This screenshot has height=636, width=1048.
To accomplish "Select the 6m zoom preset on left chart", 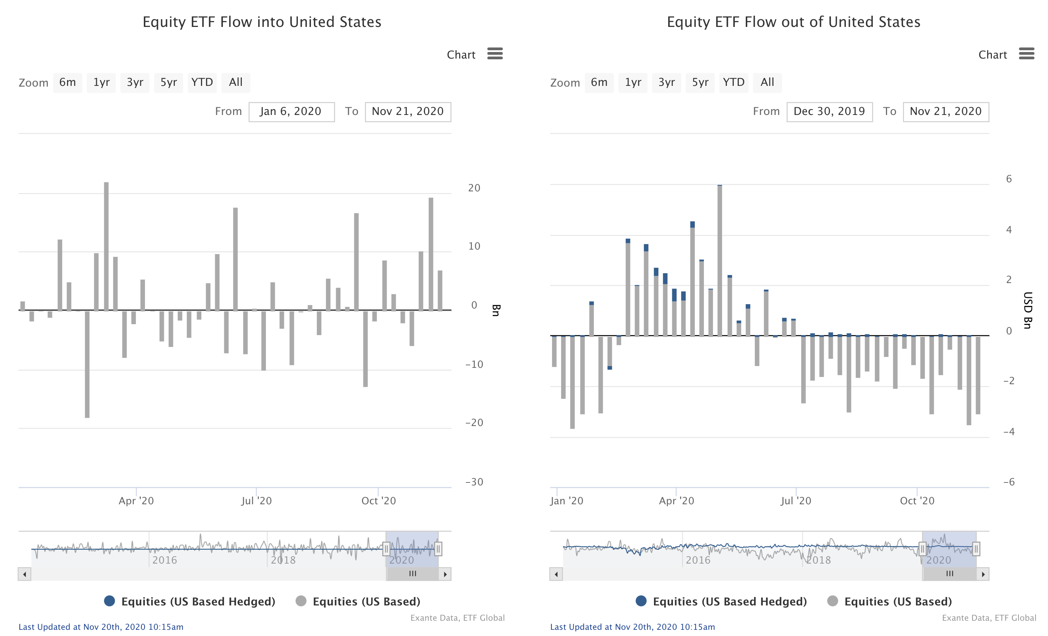I will point(68,83).
